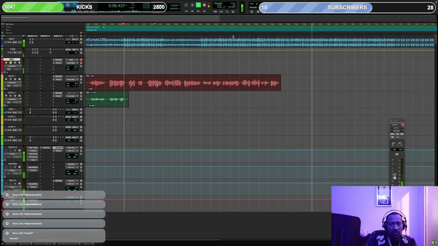
Task: Open the BEAT track name dropdown arrow
Action: [21, 39]
